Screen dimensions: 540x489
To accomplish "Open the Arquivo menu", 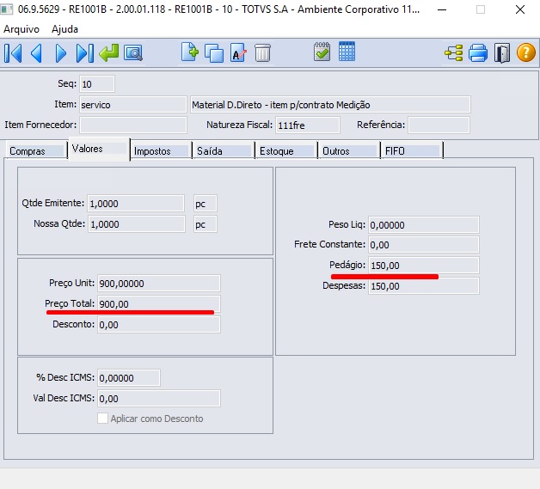I will pos(21,29).
